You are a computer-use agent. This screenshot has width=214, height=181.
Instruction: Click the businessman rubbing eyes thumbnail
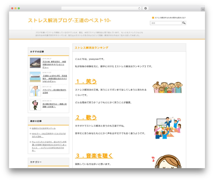(x=35, y=91)
